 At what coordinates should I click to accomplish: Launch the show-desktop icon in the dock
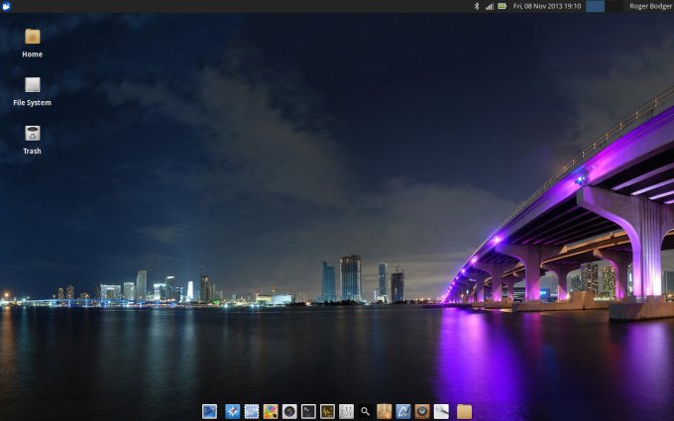[210, 411]
